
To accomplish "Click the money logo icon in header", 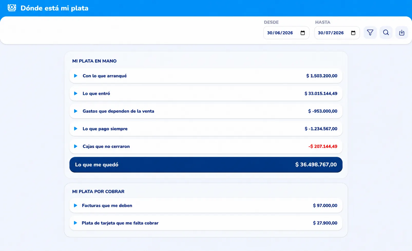I will pos(12,8).
